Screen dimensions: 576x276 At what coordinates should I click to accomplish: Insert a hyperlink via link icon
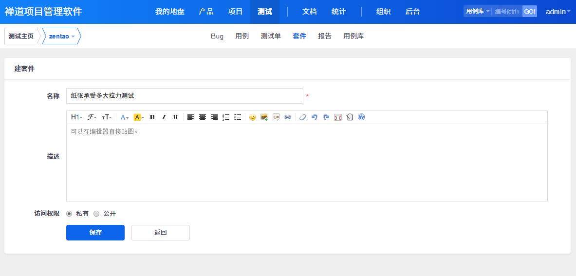pos(288,117)
